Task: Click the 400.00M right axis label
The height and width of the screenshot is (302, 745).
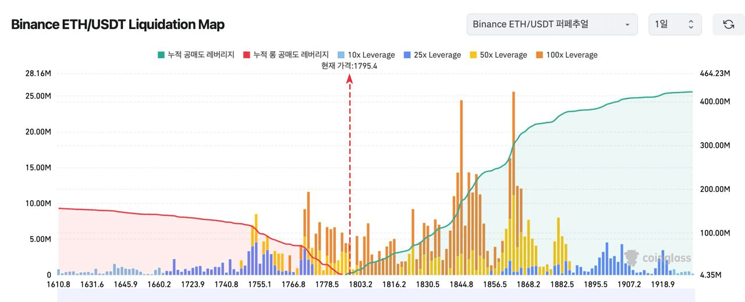Action: pos(715,101)
